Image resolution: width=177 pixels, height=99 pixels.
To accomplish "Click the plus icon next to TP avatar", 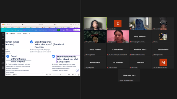I will [61, 30].
